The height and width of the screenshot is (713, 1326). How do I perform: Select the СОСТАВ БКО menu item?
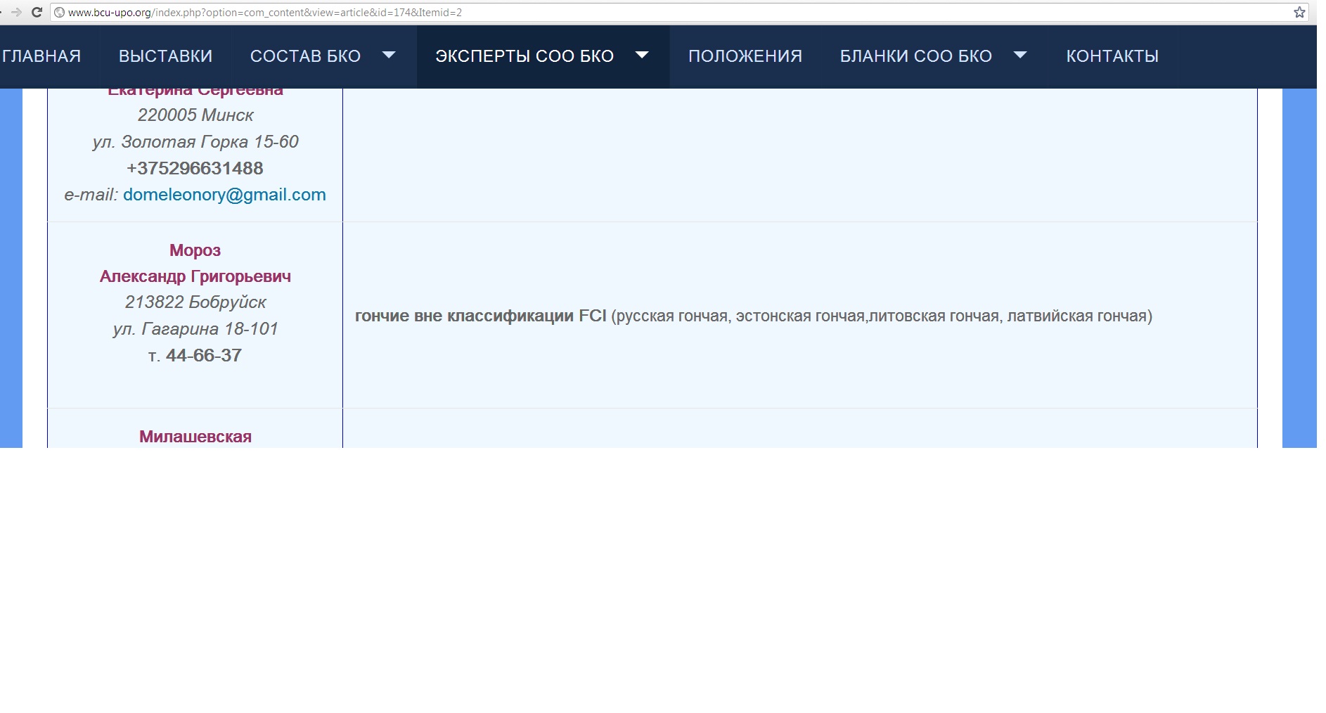tap(305, 56)
